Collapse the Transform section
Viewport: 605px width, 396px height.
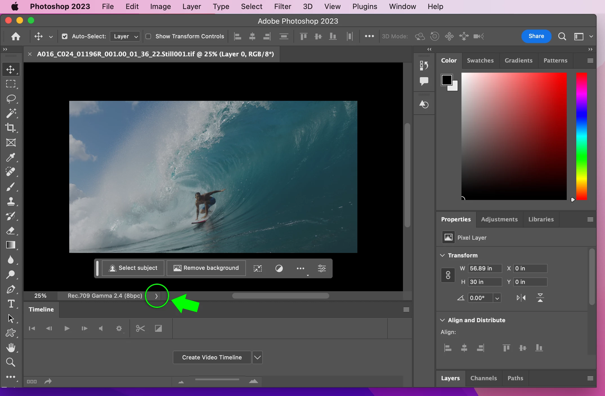[x=442, y=255]
